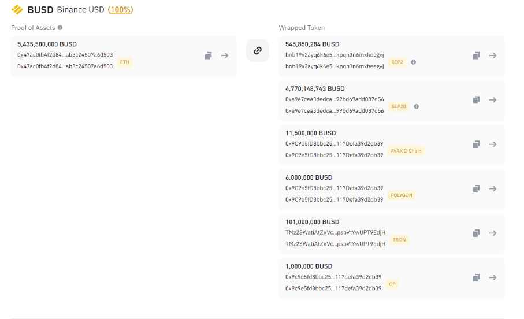This screenshot has height=319, width=524.
Task: Open the ETH address arrow link
Action: point(225,55)
